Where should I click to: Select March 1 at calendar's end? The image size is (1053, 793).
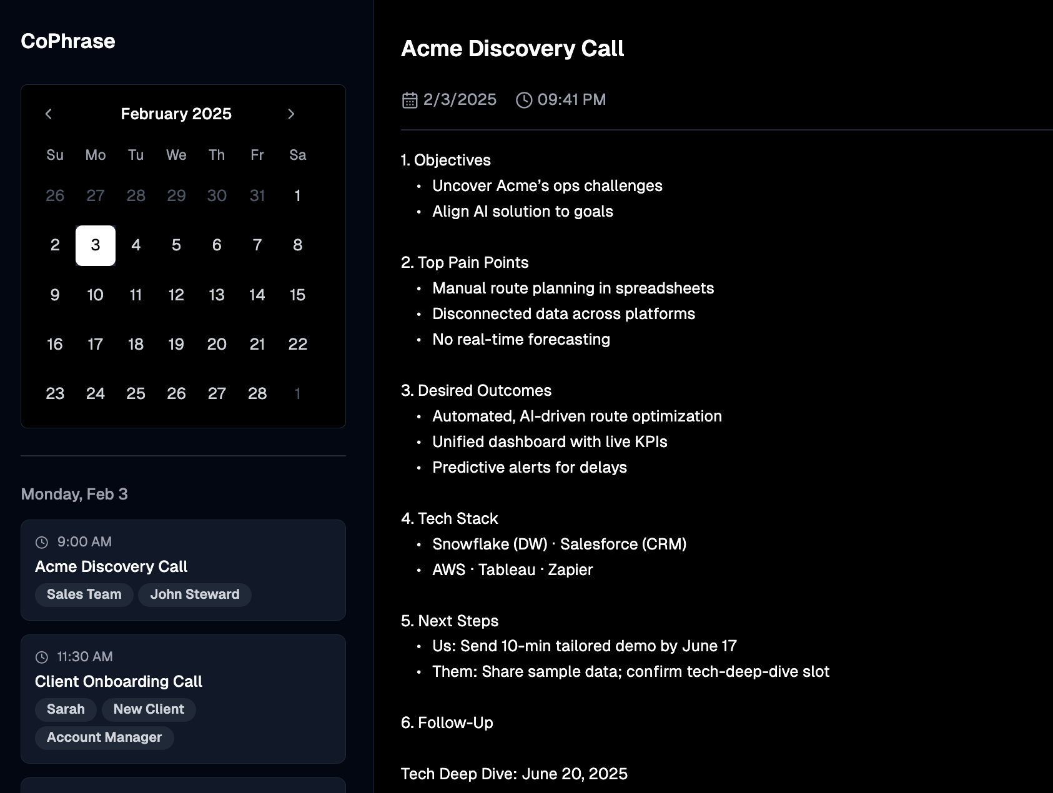click(297, 393)
